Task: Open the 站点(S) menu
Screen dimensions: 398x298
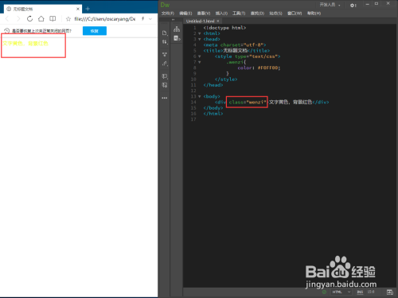Action: (x=275, y=14)
